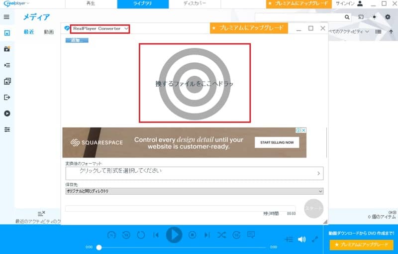The height and width of the screenshot is (254, 398).
Task: Enter fullscreen with the expand icon
Action: point(315,239)
